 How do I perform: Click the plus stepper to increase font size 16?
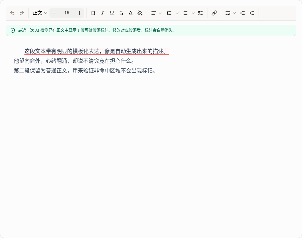click(79, 13)
